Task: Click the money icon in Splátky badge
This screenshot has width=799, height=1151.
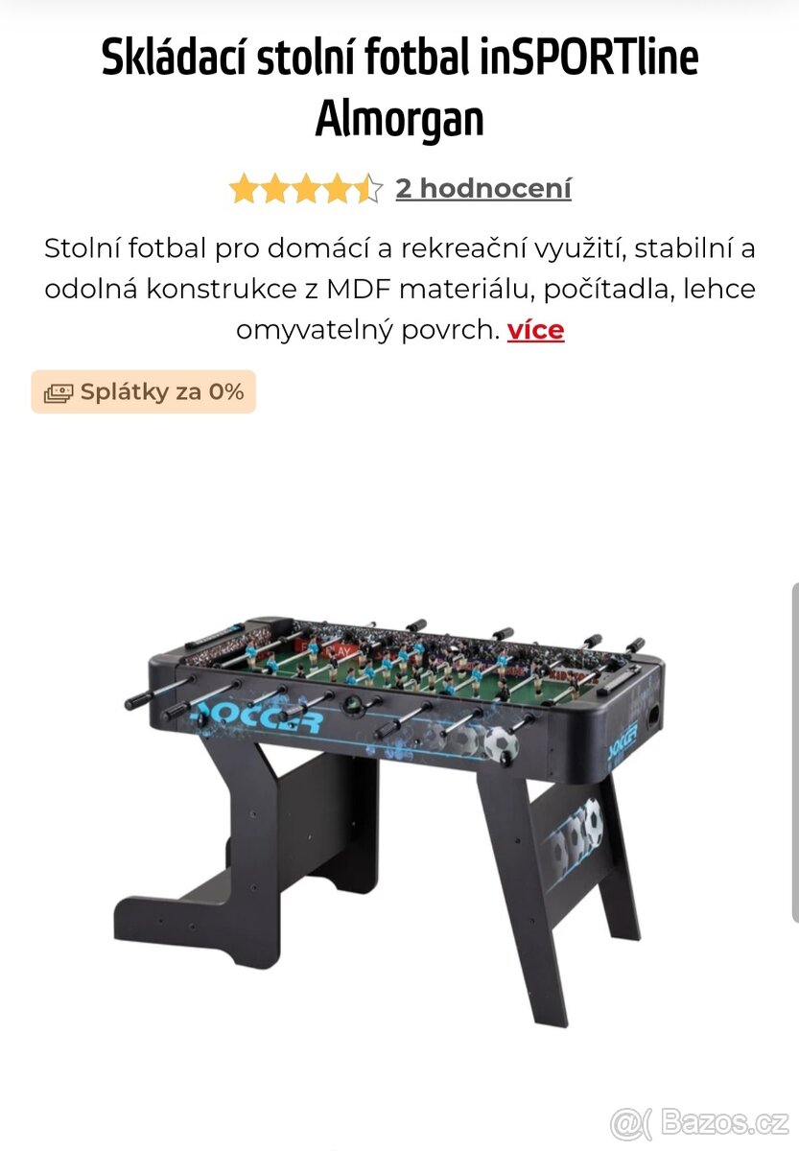Action: pos(59,392)
